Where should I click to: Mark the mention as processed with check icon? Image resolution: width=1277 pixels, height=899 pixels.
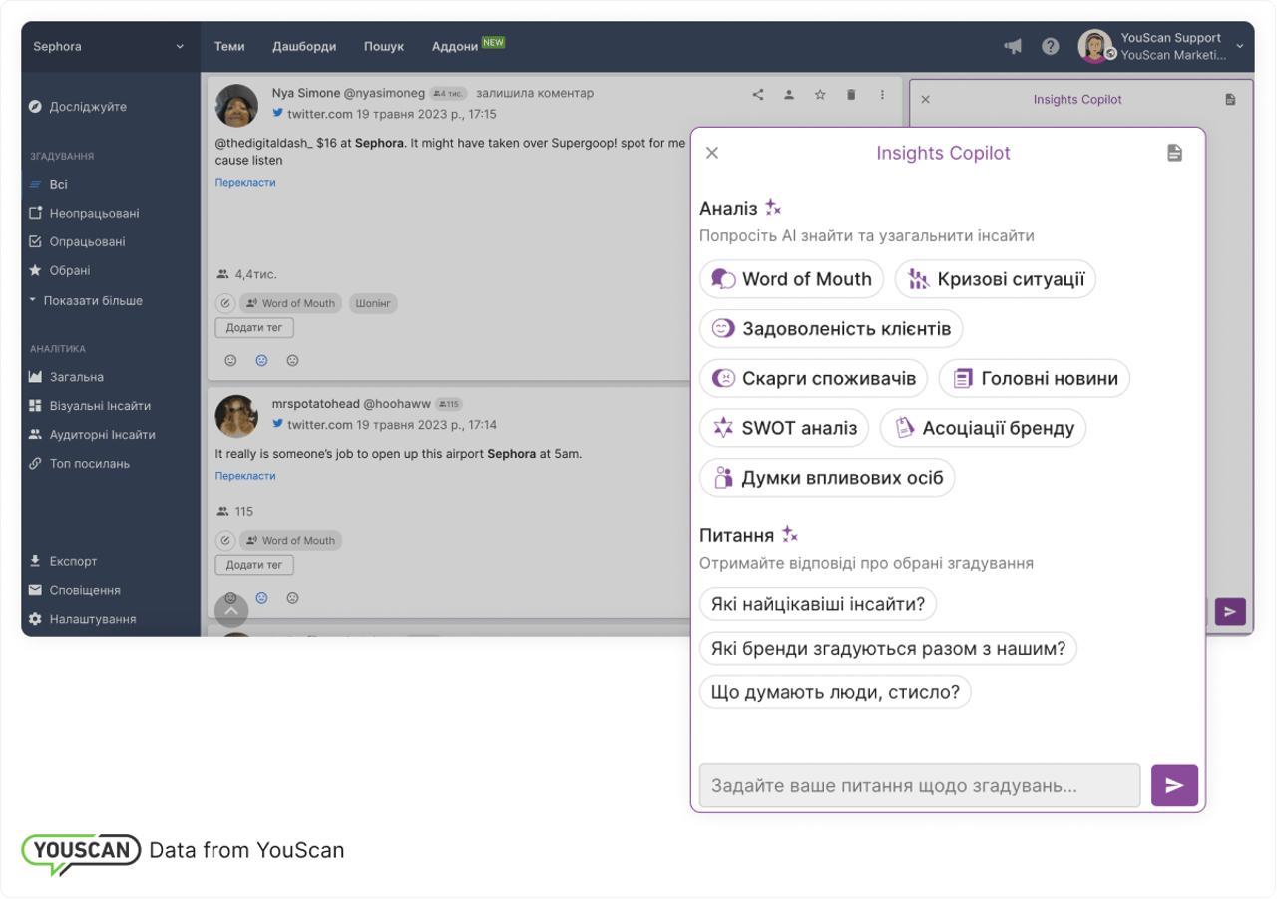pos(225,302)
